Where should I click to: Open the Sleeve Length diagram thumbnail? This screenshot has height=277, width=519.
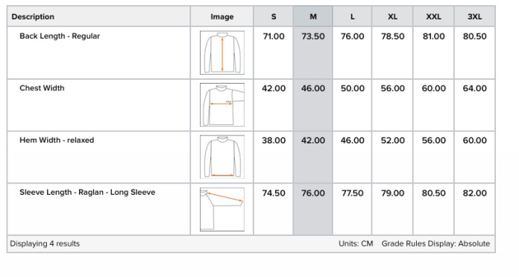[x=222, y=209]
